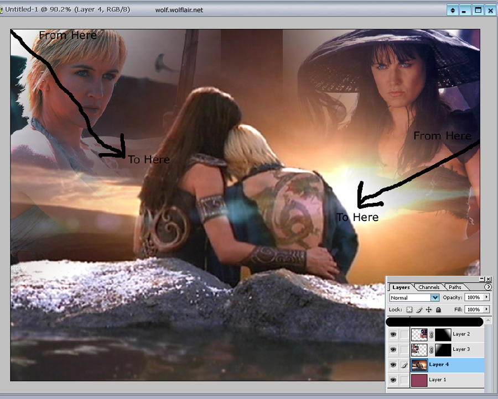
Task: Toggle the link box beside Layer 1
Action: click(404, 380)
